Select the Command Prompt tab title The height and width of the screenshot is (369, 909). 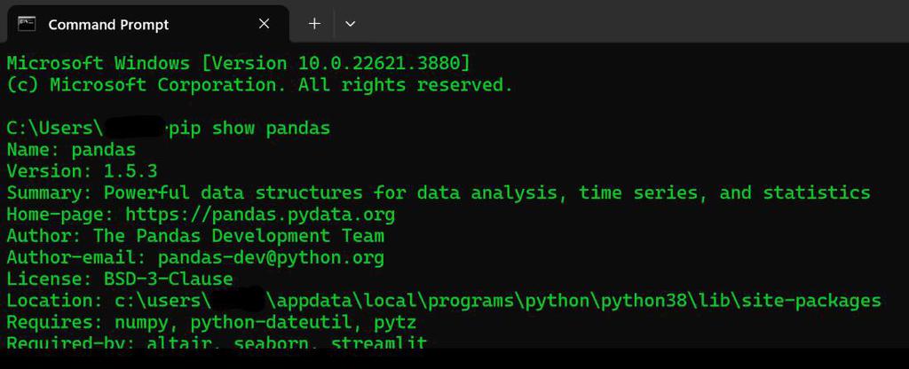click(108, 25)
